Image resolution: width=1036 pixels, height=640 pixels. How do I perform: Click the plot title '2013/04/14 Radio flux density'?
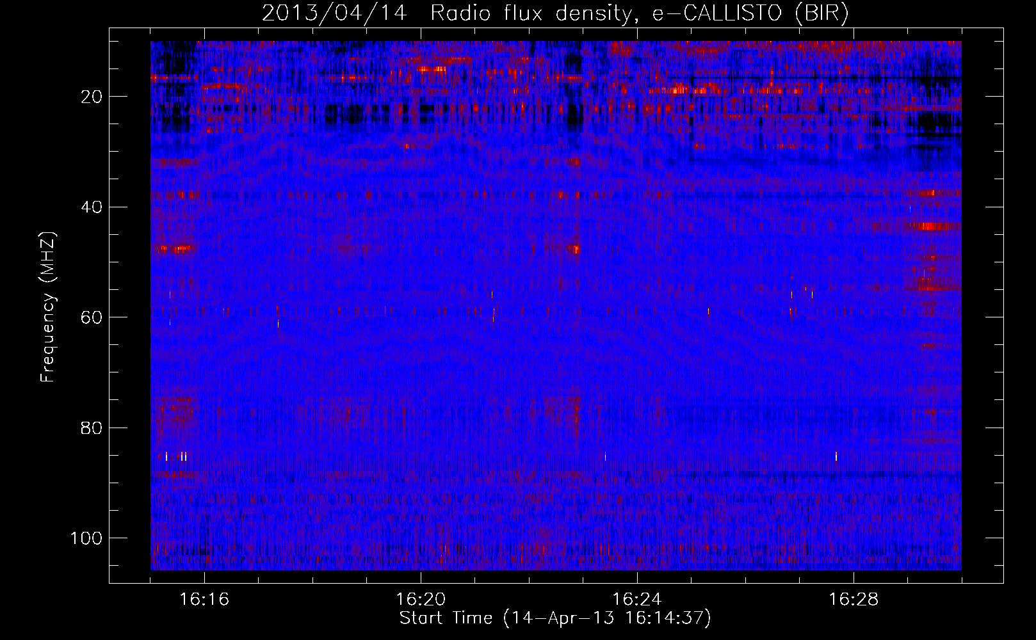555,13
